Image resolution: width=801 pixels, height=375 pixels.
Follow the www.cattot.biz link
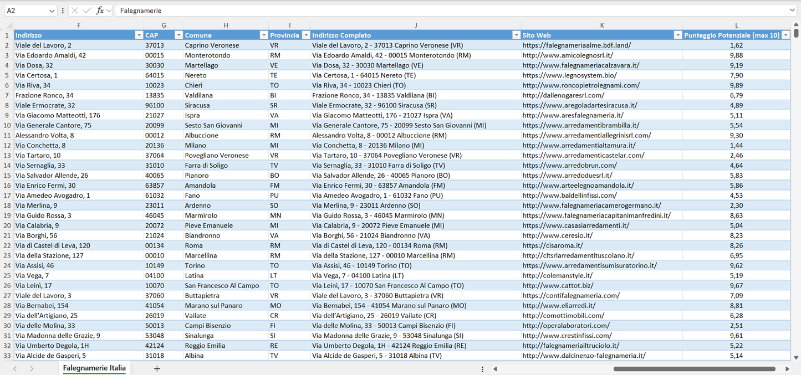pyautogui.click(x=558, y=285)
